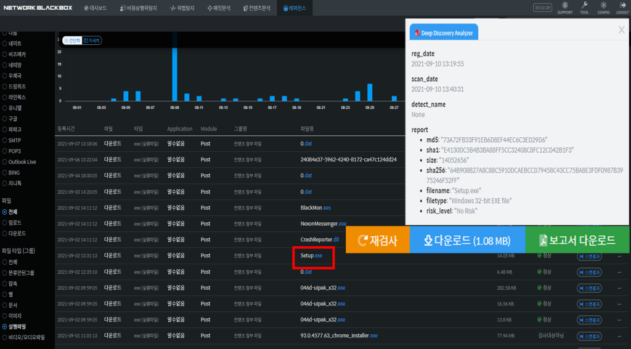Click the LOGOUT icon

622,7
